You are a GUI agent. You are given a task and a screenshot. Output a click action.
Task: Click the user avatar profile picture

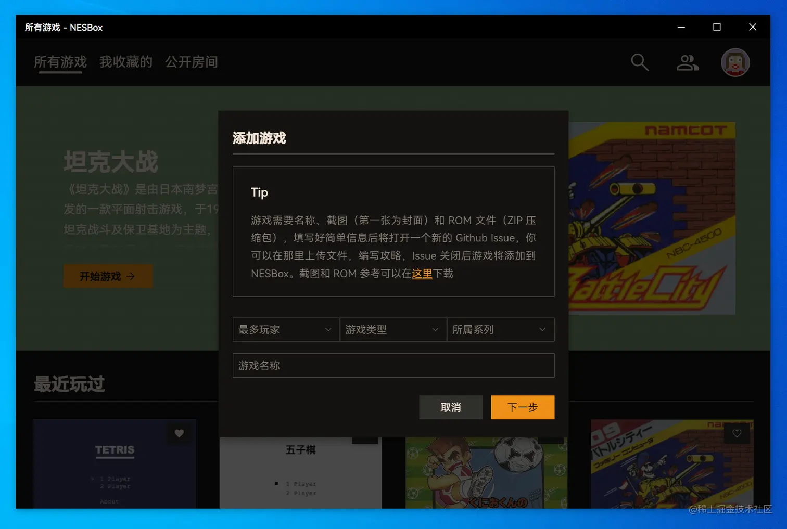coord(735,62)
